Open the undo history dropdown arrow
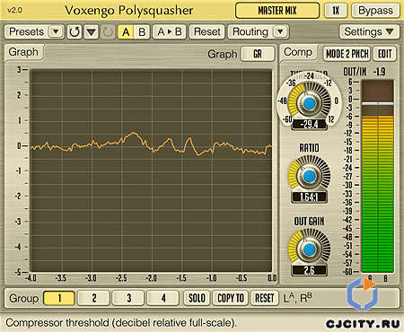The width and height of the screenshot is (404, 332). point(91,31)
